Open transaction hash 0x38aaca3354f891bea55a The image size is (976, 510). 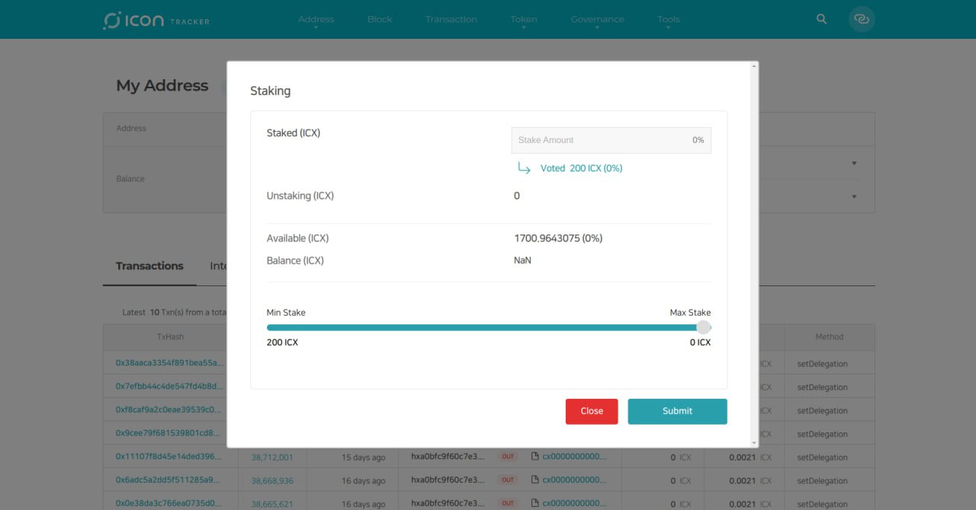(170, 364)
